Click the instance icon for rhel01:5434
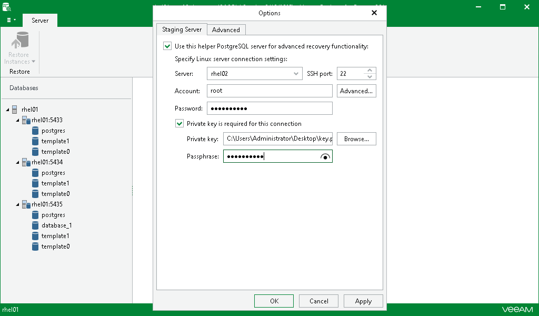539x316 pixels. 26,162
